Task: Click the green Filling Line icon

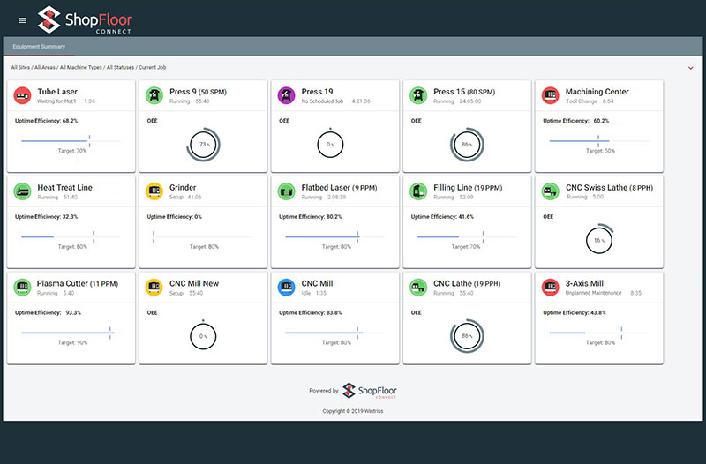Action: (417, 191)
